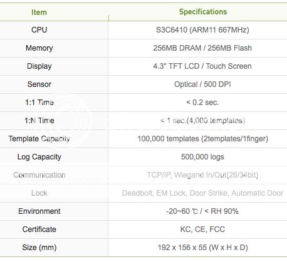Click the 500,000 logs value
This screenshot has width=287, height=262.
coord(202,157)
